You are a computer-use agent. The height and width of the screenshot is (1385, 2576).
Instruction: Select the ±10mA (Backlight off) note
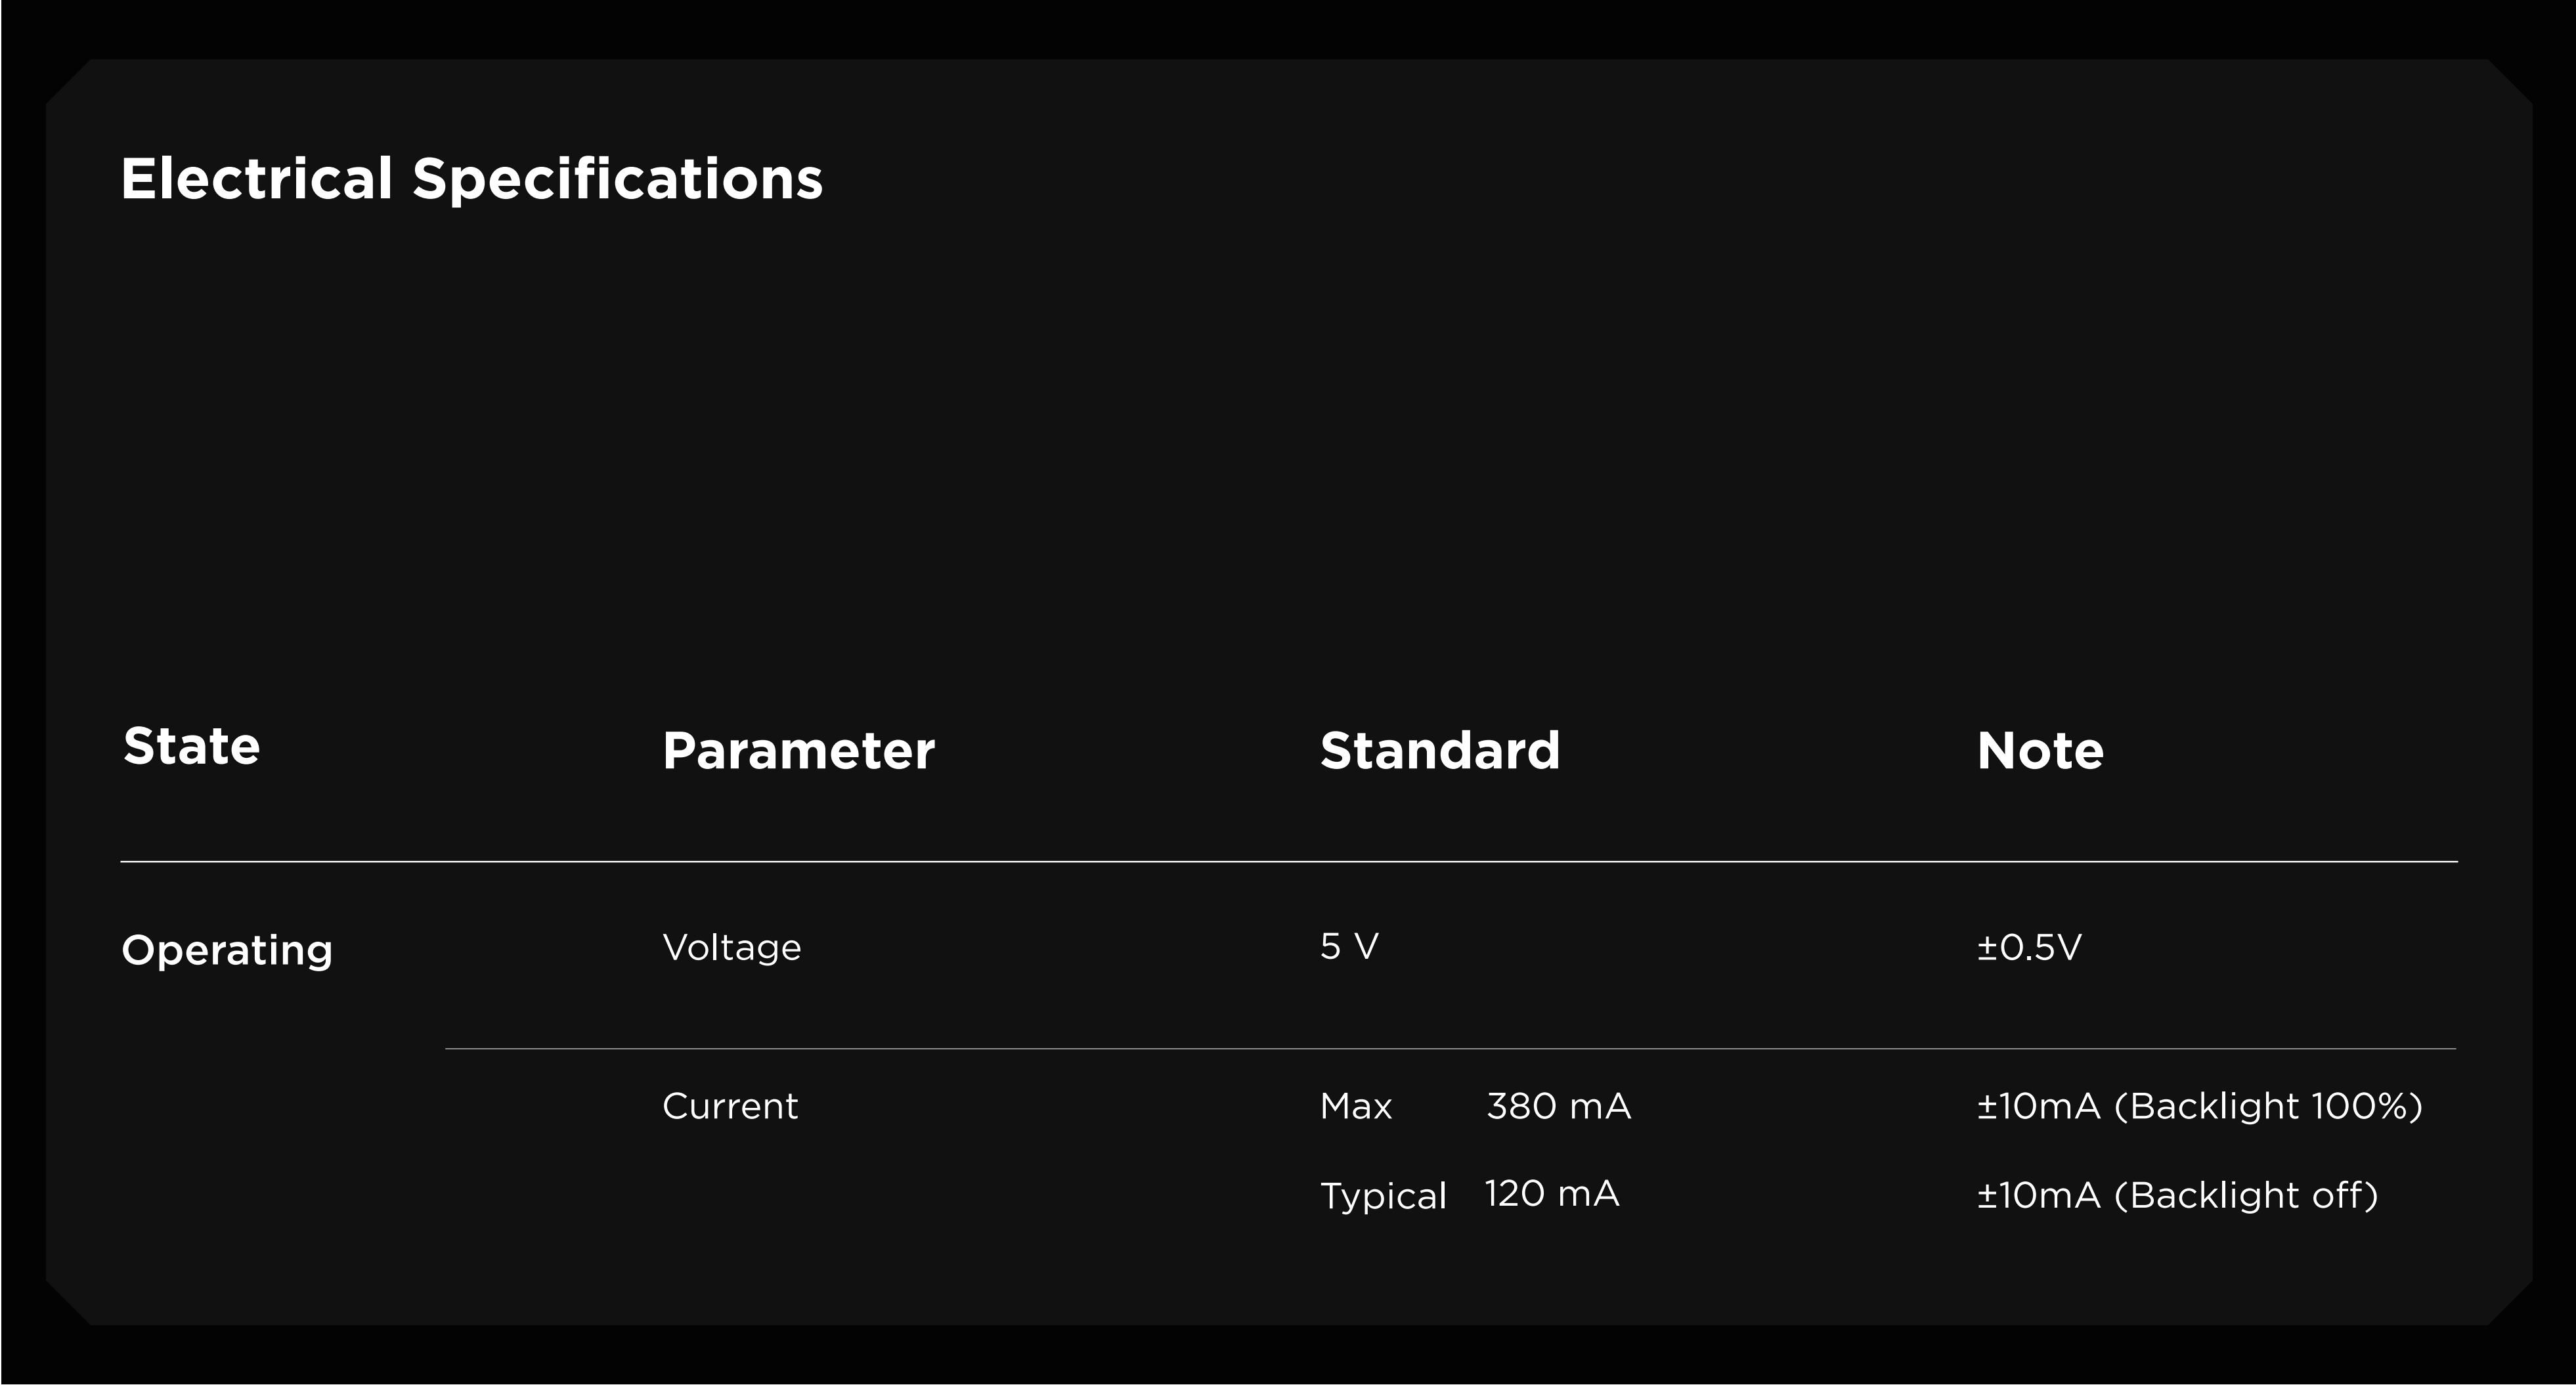(2177, 1195)
